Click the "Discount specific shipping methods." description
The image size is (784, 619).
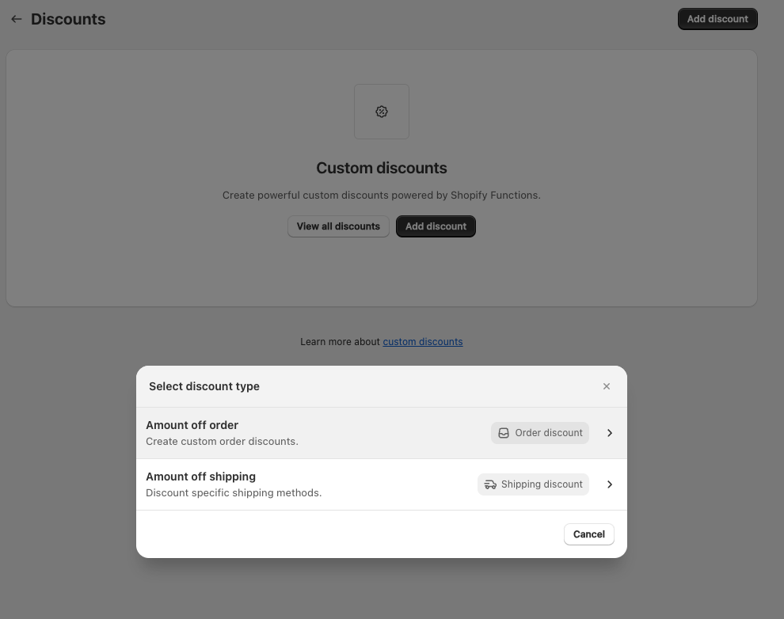[x=234, y=493]
